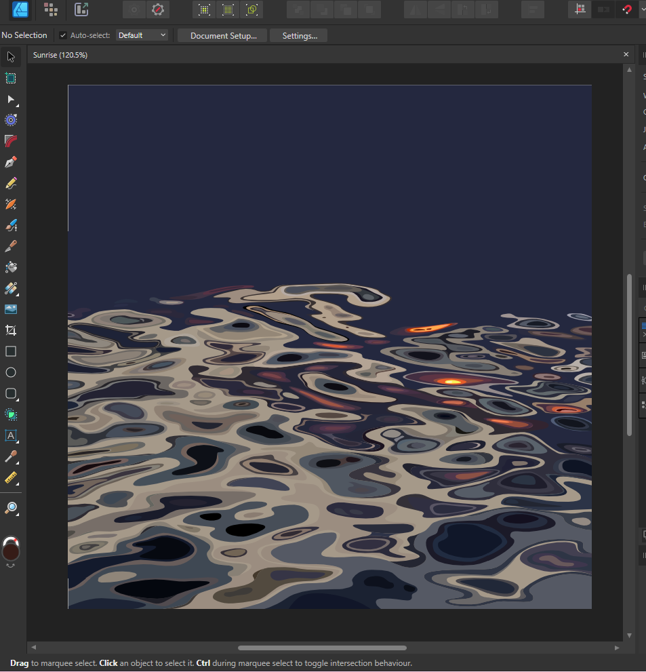Image resolution: width=646 pixels, height=672 pixels.
Task: Choose the Pen tool
Action: (x=11, y=162)
